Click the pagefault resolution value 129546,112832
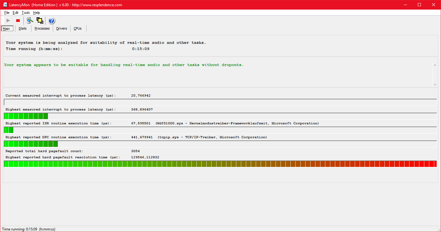This screenshot has height=232, width=441. [x=145, y=157]
